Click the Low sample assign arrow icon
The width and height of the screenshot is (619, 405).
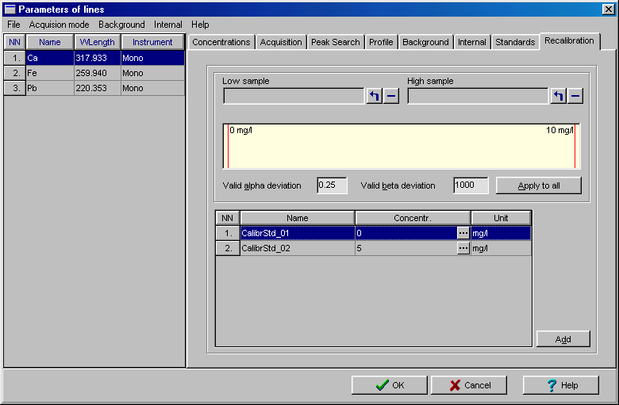375,96
